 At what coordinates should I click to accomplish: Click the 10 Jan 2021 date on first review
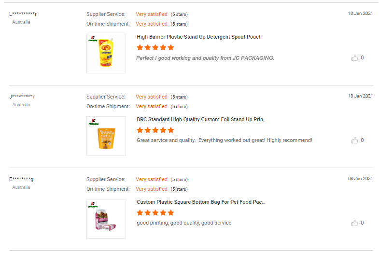click(360, 14)
